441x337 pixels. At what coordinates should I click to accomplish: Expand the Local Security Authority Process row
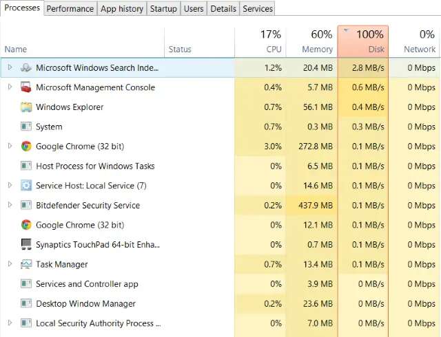10,323
